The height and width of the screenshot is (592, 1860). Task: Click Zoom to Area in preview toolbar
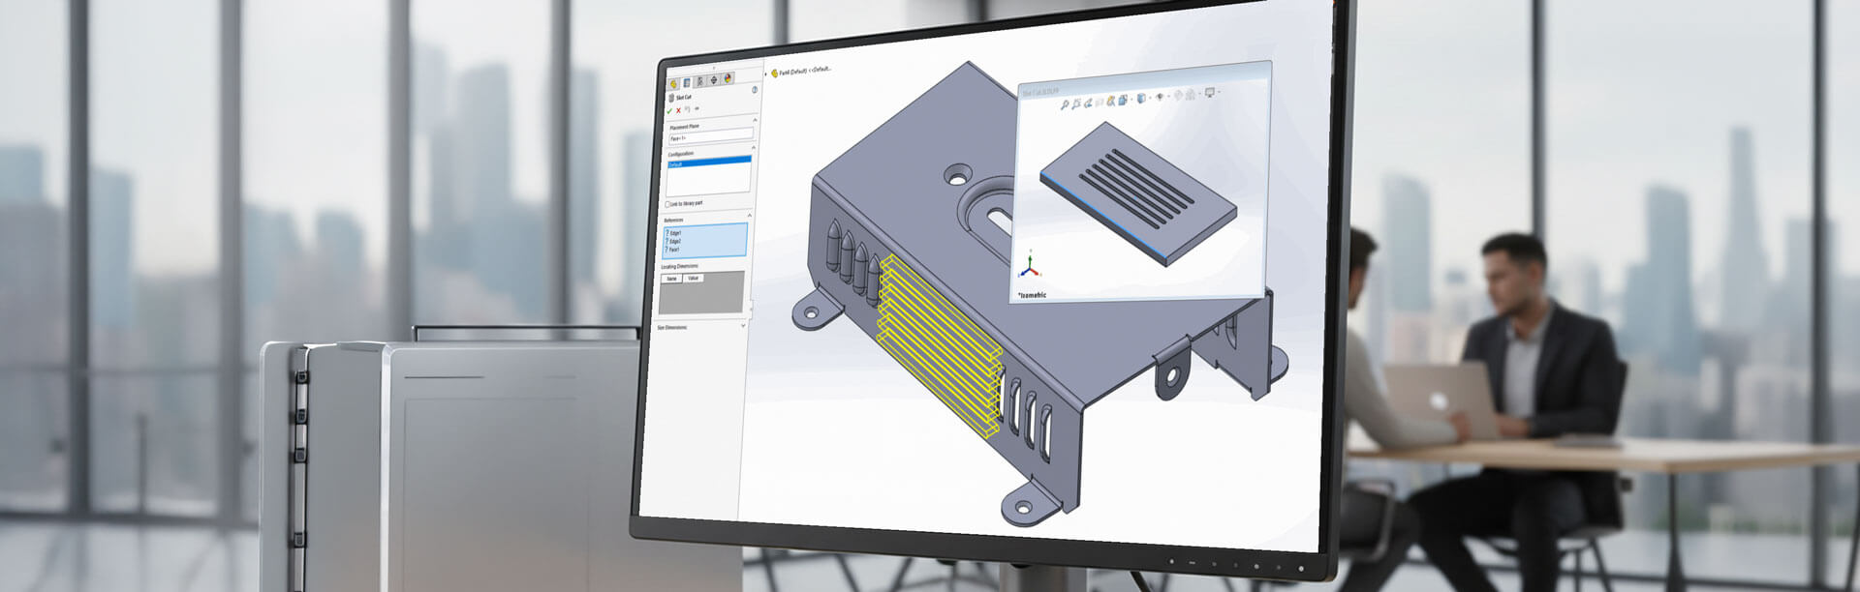[1076, 104]
